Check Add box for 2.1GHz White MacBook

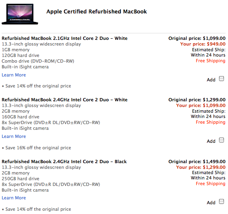pyautogui.click(x=221, y=79)
